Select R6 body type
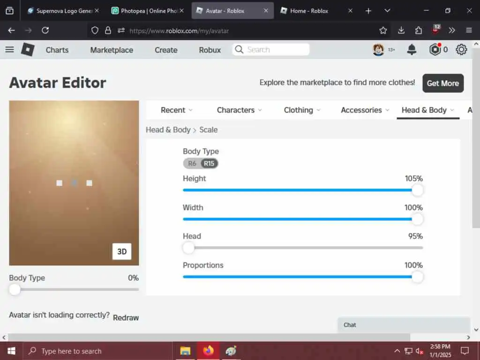 point(192,164)
